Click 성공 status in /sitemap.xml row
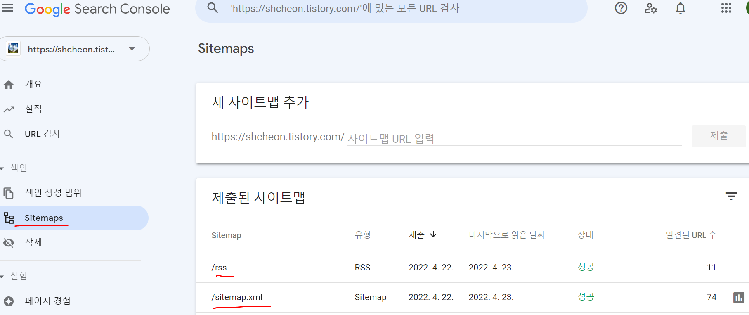The image size is (749, 315). click(586, 297)
